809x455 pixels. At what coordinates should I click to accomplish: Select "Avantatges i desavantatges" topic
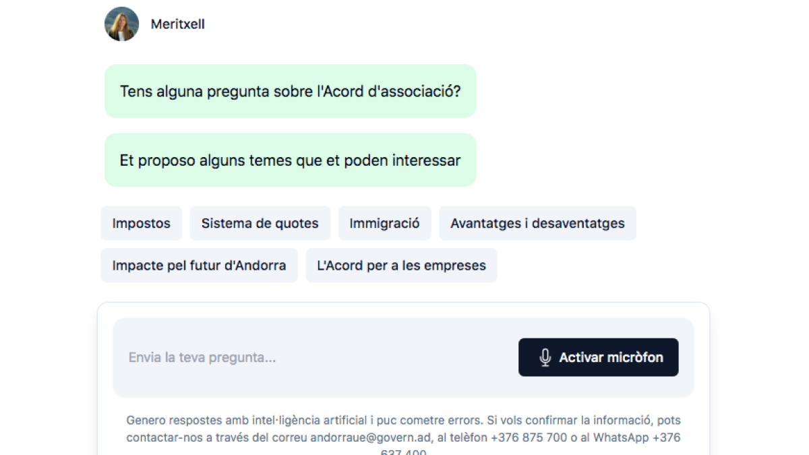(x=537, y=222)
